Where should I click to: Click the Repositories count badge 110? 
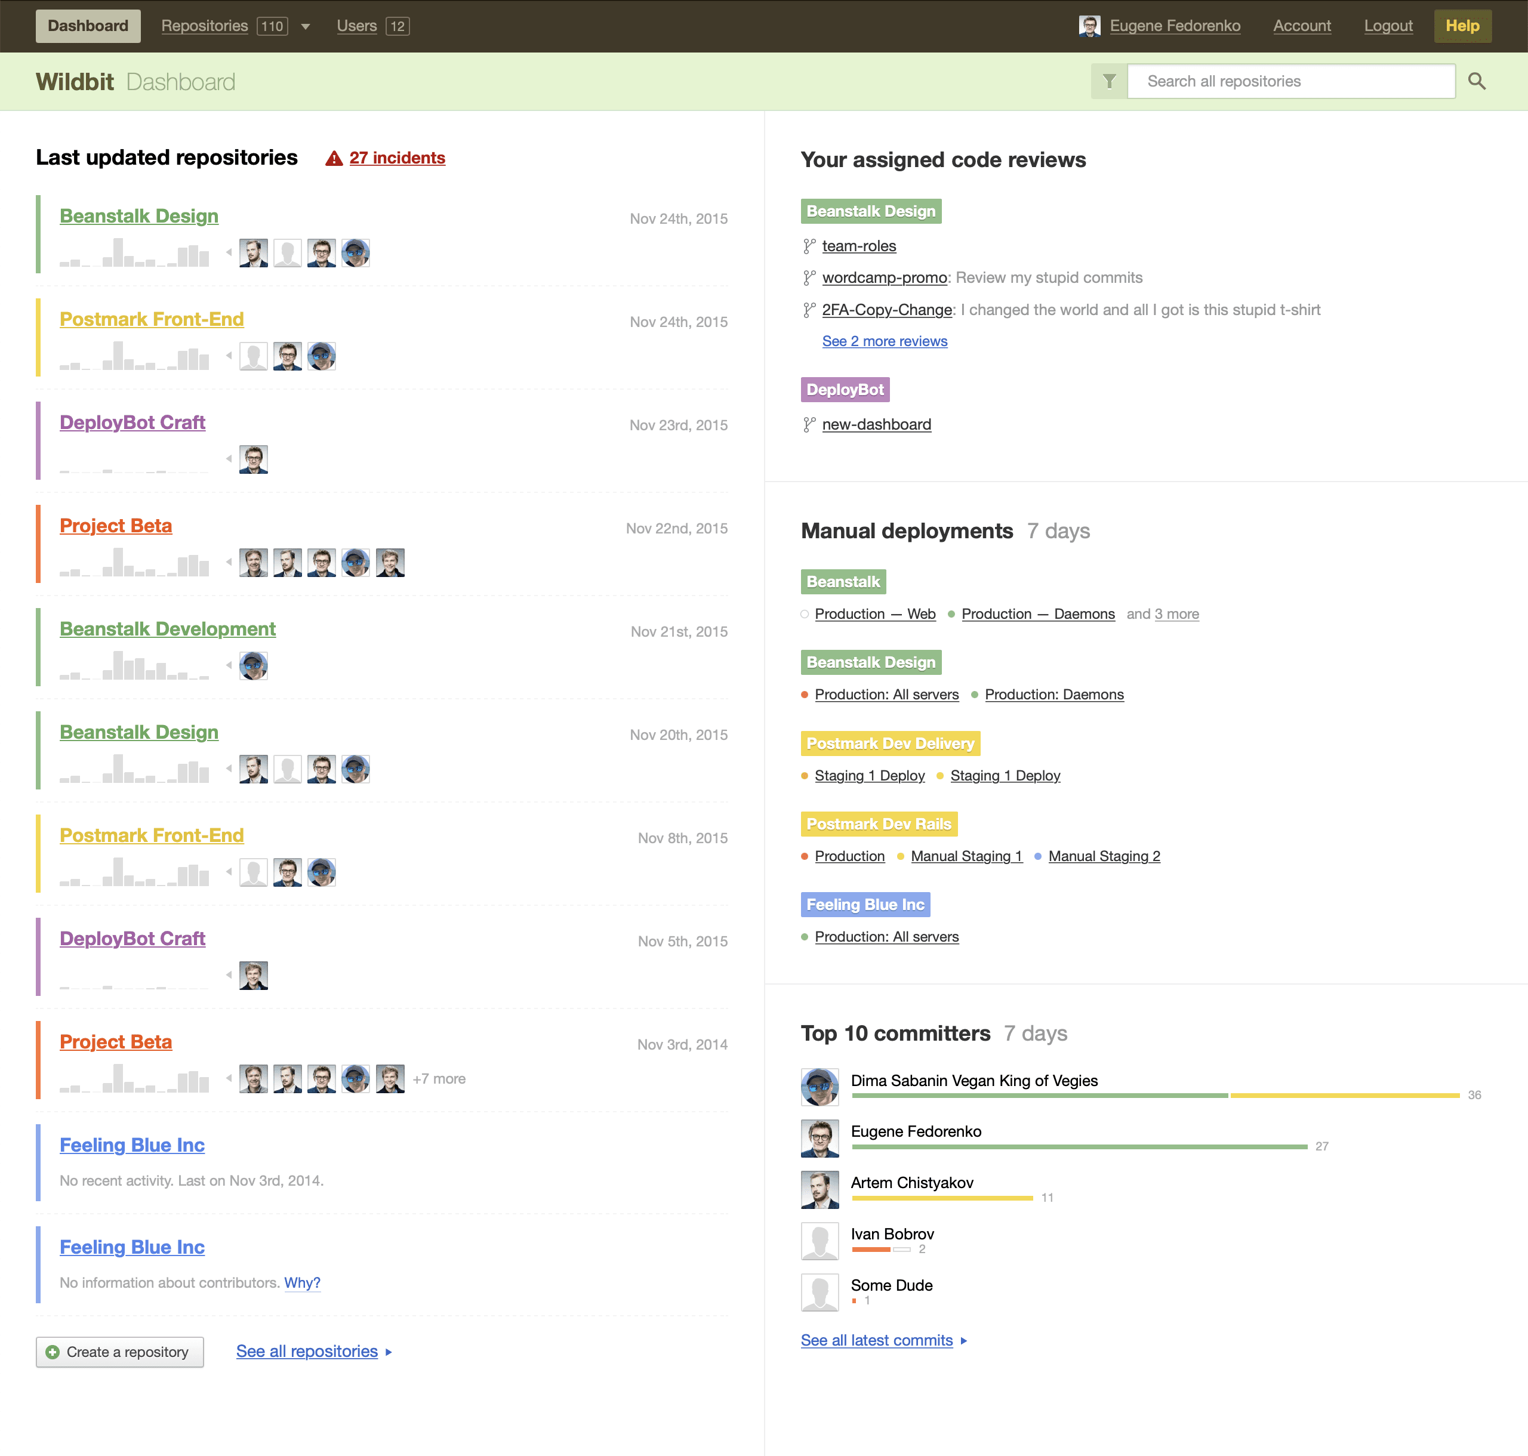272,26
